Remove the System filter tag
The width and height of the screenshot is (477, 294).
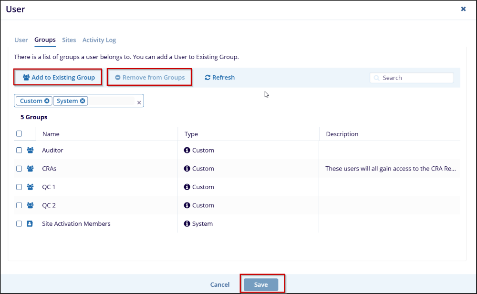coord(83,101)
